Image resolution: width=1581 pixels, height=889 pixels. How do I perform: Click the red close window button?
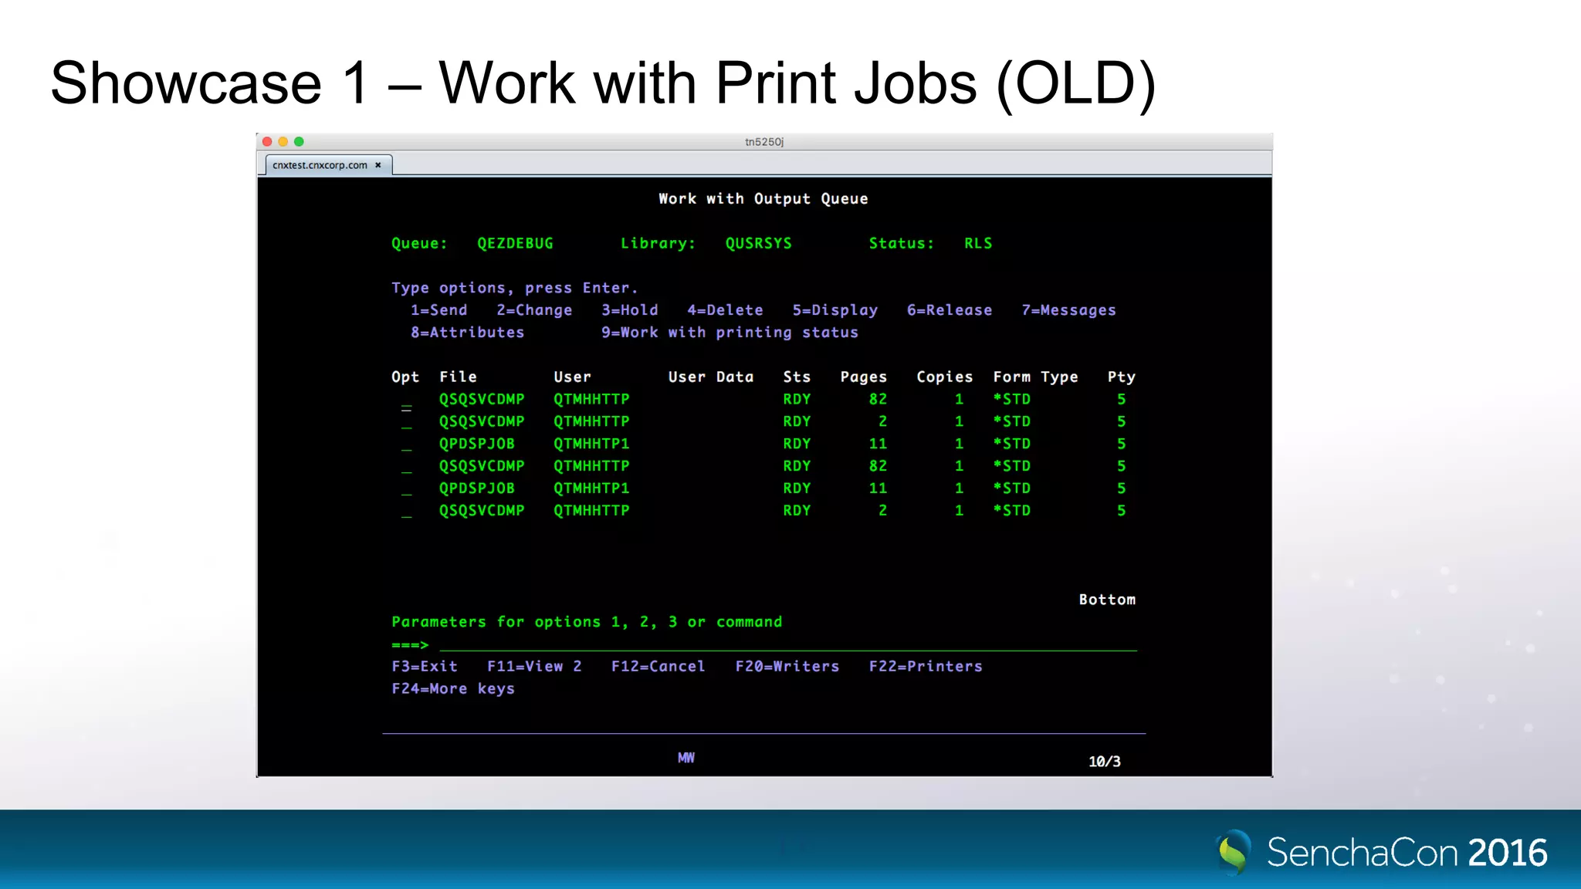(x=267, y=141)
